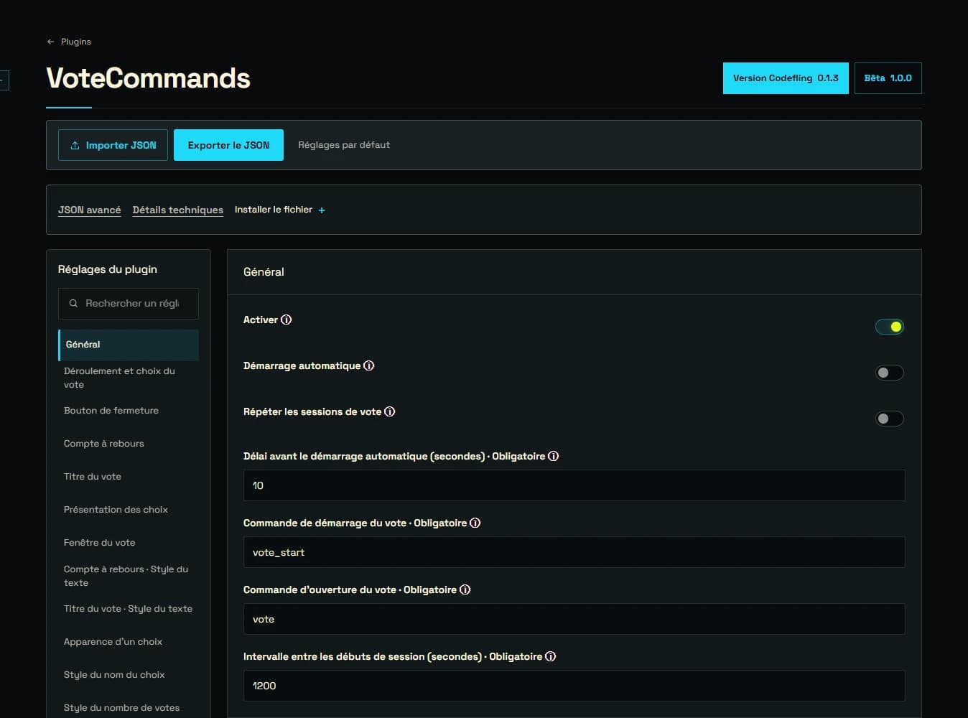Click the session interval field showing 1200

tap(574, 686)
